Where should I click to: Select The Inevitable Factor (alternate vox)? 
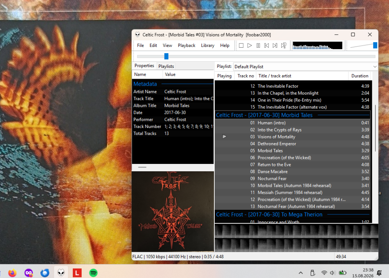tap(293, 107)
